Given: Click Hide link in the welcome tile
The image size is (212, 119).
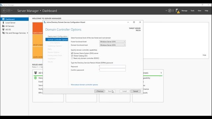Looking at the screenshot, I should click(x=204, y=55).
